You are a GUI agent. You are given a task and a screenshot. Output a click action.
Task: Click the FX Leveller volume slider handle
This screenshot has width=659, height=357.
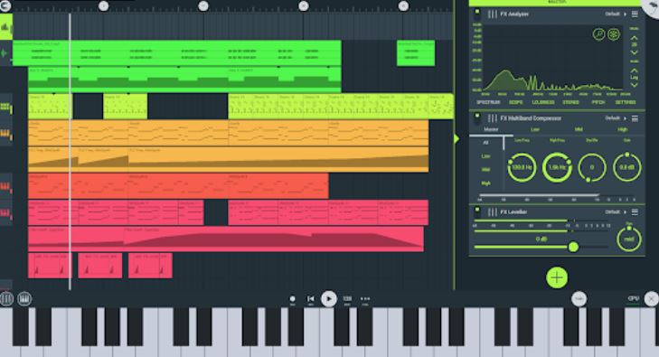pyautogui.click(x=573, y=247)
